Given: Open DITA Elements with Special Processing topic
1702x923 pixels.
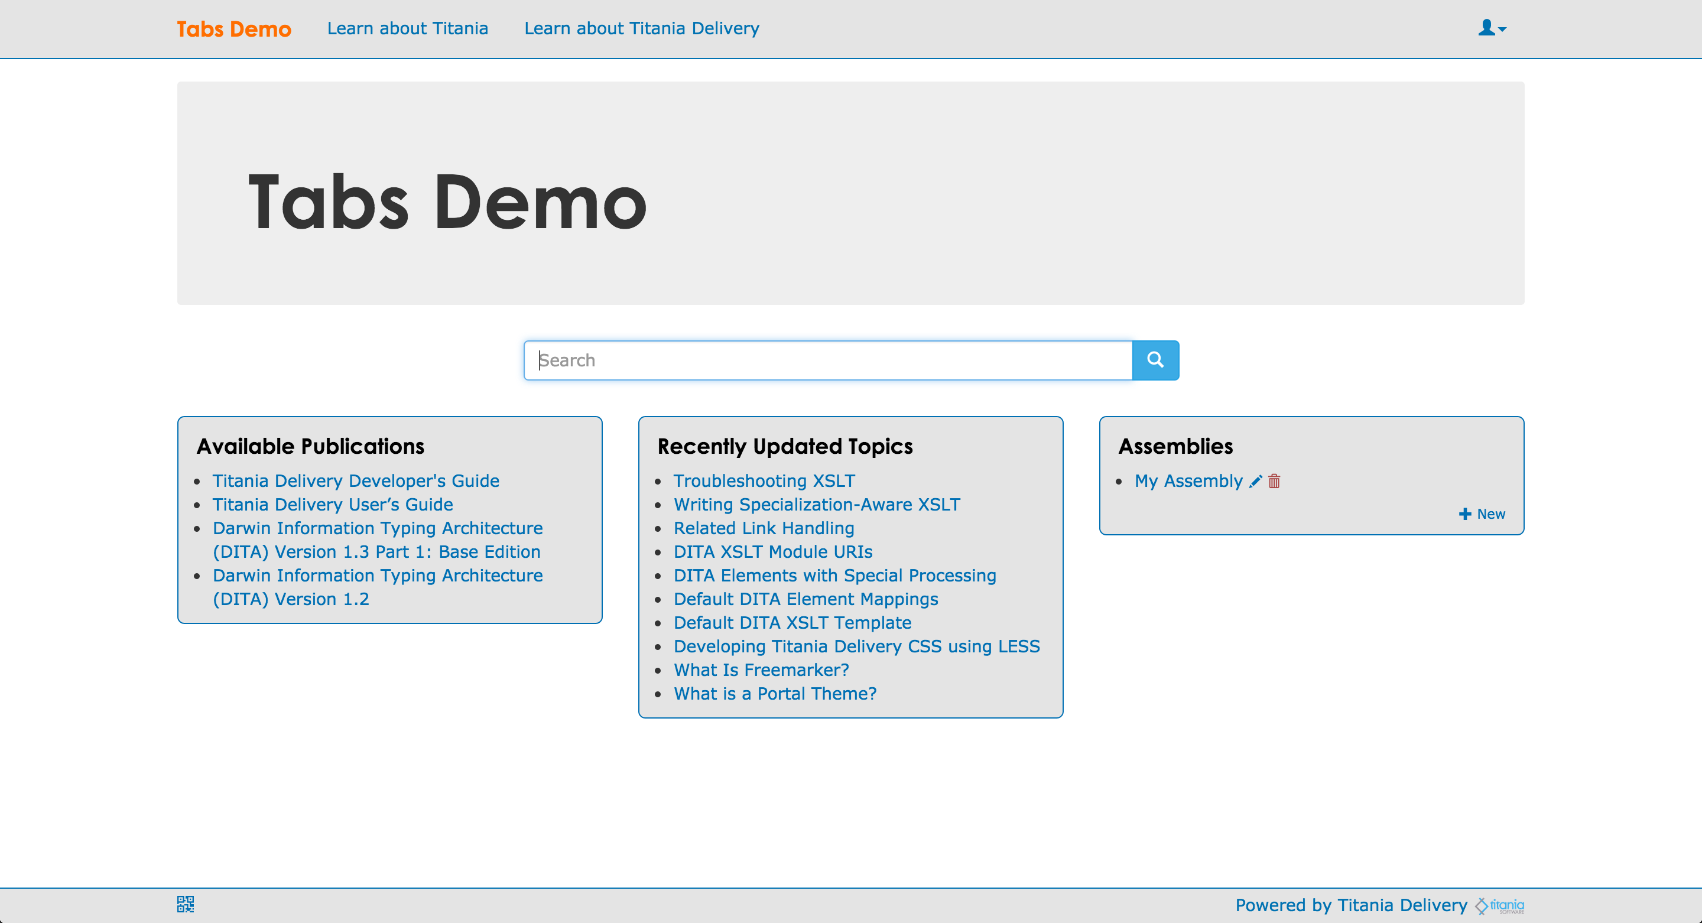Looking at the screenshot, I should point(834,576).
